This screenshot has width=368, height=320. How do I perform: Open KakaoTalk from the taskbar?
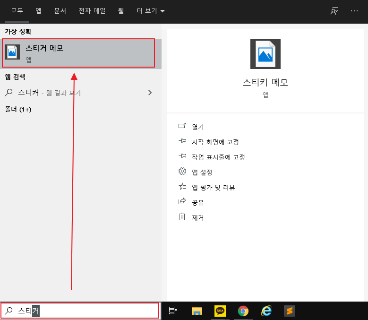click(220, 311)
